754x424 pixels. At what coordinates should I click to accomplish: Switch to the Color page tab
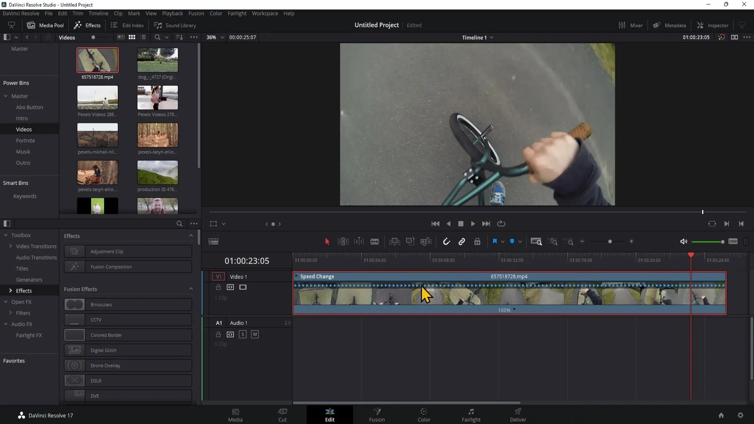[424, 415]
